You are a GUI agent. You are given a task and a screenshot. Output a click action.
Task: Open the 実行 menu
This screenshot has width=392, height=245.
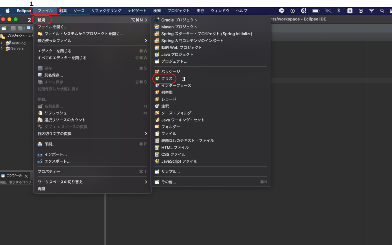(200, 11)
